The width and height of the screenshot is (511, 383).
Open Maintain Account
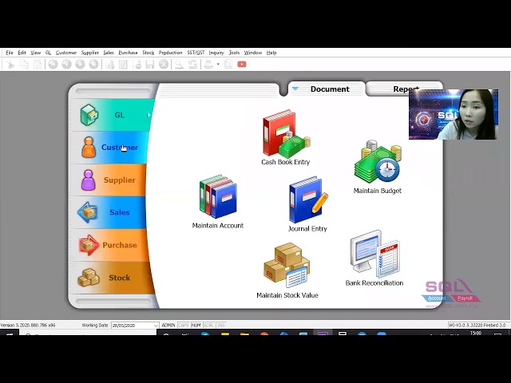(x=218, y=202)
